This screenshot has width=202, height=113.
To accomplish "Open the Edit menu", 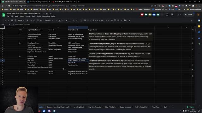I will 12,16.
